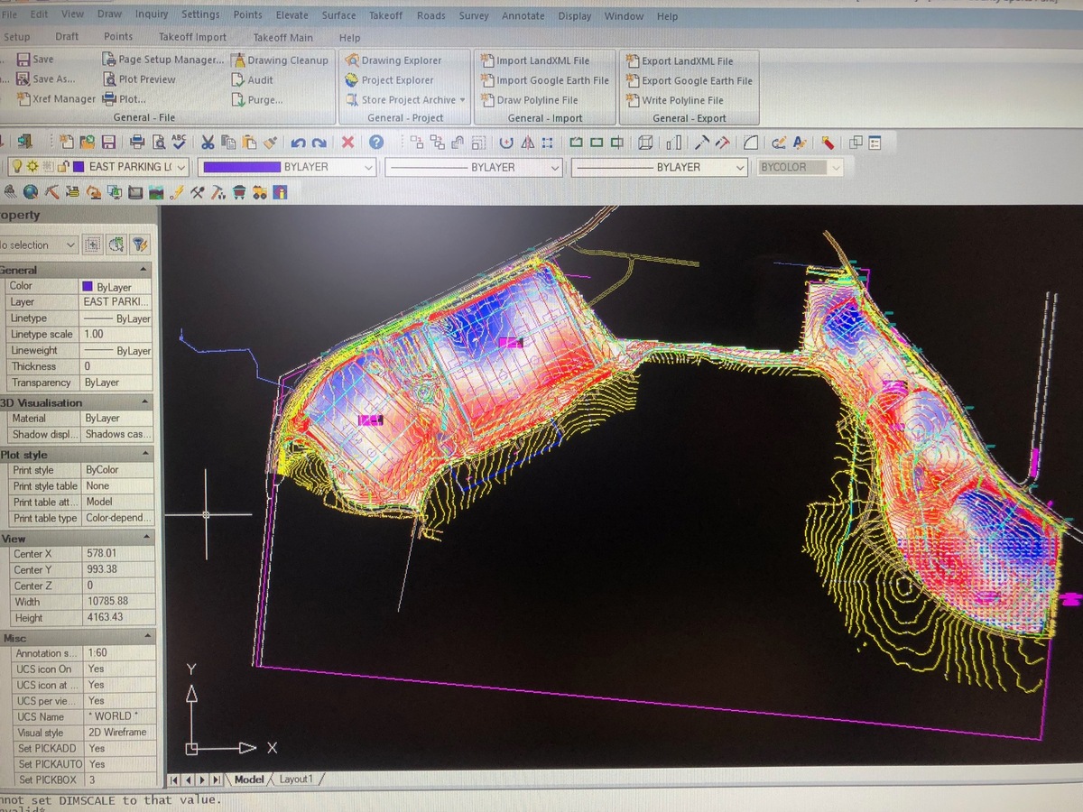The image size is (1083, 812).
Task: Click Import Google Earth File
Action: [546, 79]
